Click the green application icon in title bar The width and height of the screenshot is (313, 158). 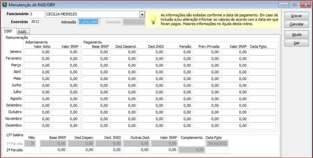(x=5, y=5)
